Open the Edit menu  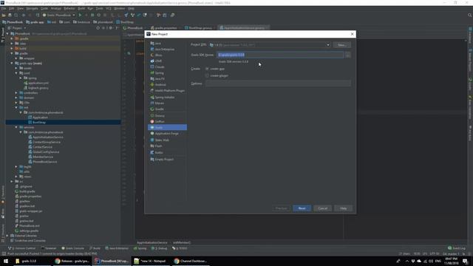tap(12, 8)
